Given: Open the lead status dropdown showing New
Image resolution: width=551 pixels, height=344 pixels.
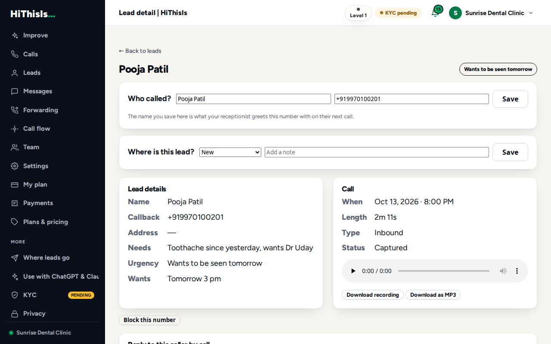Looking at the screenshot, I should point(230,152).
